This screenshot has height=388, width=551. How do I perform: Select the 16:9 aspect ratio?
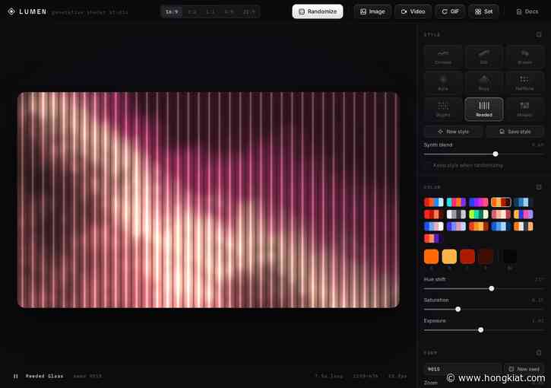pyautogui.click(x=172, y=12)
